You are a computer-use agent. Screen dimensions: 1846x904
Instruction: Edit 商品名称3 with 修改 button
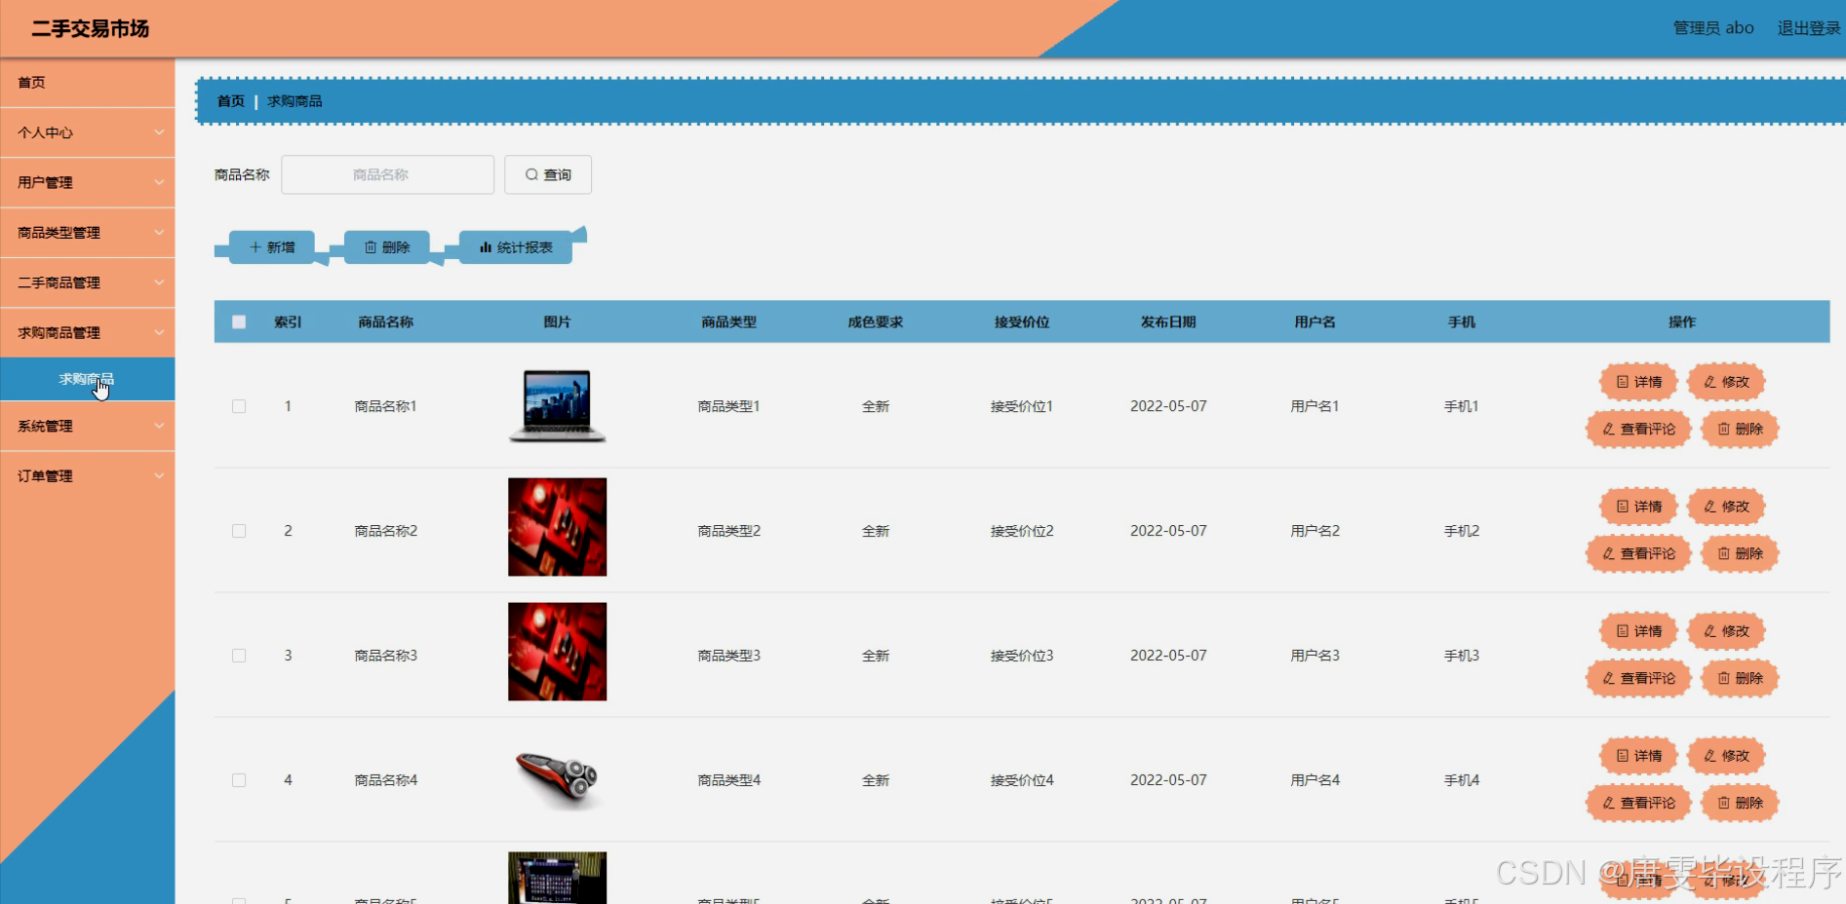click(x=1726, y=631)
